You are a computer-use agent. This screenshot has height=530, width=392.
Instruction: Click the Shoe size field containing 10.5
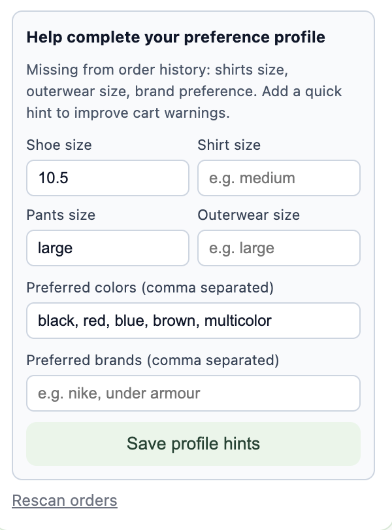pos(108,178)
